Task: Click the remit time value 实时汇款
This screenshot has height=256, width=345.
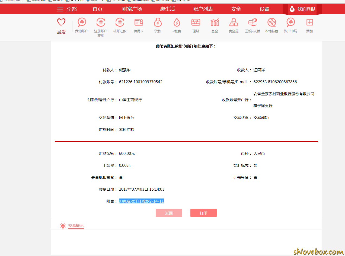Action: pos(126,129)
